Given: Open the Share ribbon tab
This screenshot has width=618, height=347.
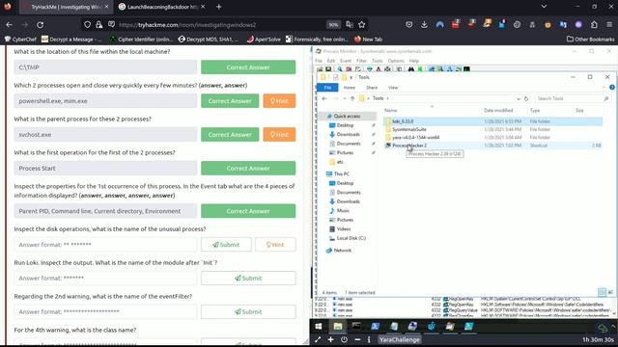Looking at the screenshot, I should click(x=372, y=88).
